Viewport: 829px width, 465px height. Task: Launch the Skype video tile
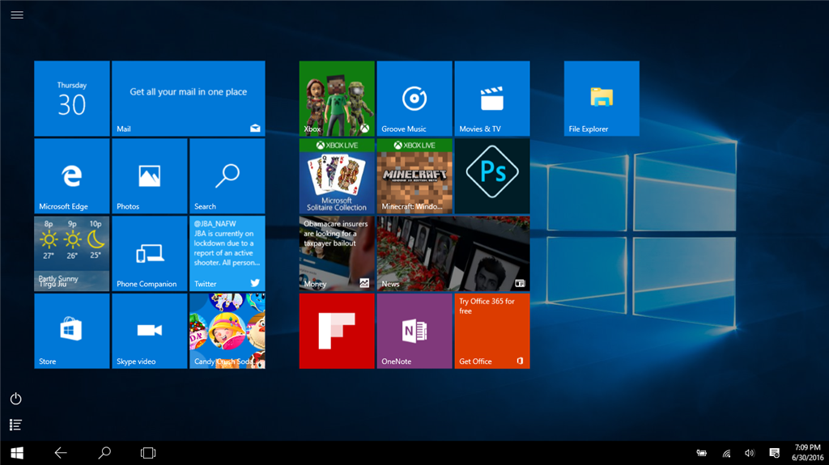pyautogui.click(x=149, y=331)
